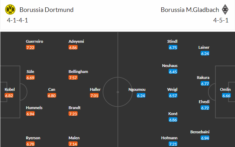Select player Haller on the pitch
The width and height of the screenshot is (235, 147).
95,89
